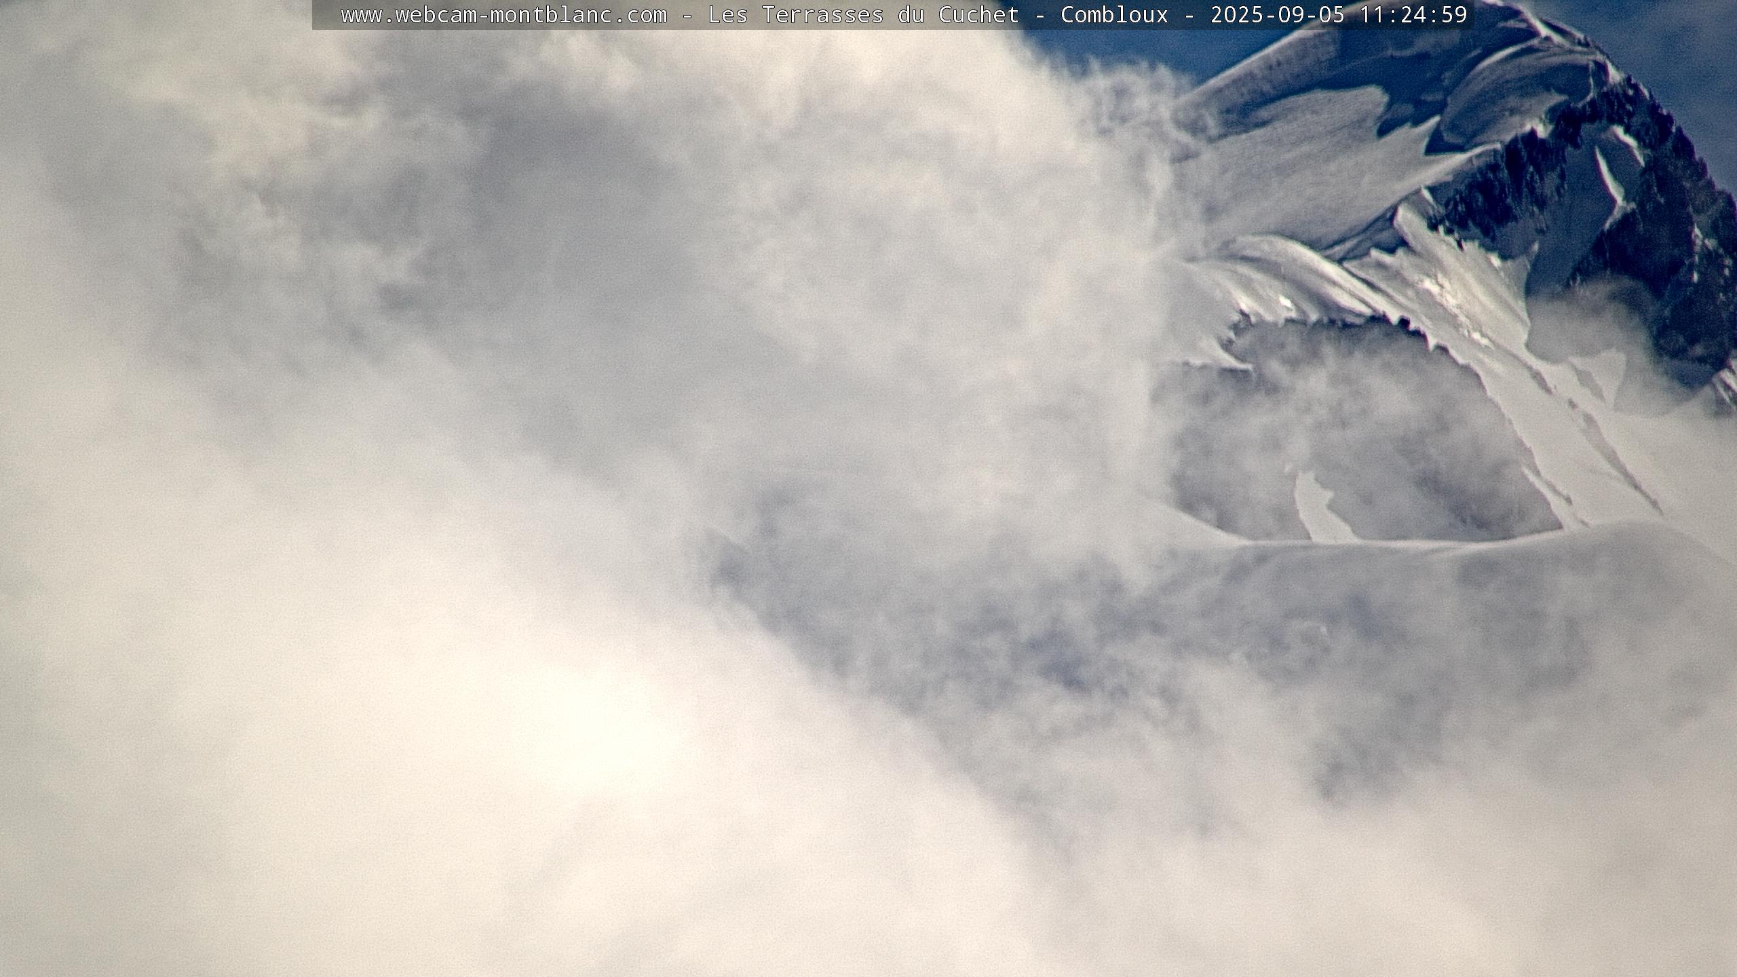Click the webcam caption text overlay
This screenshot has height=977, width=1737.
pyautogui.click(x=892, y=15)
